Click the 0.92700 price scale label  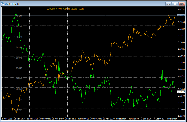(181, 82)
